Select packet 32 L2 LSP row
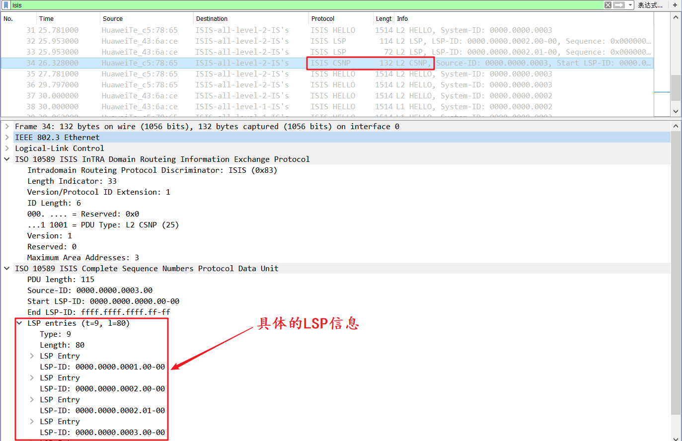The image size is (682, 441). coord(327,41)
